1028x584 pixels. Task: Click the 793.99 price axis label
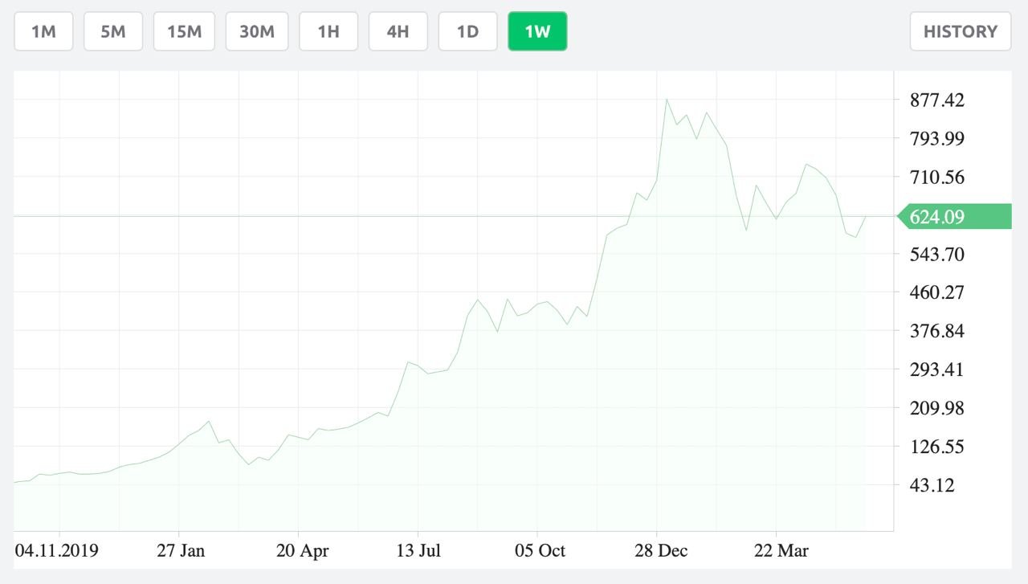coord(937,139)
